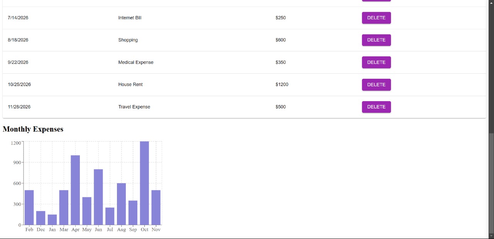Click the 9/22/2026 date cell
This screenshot has width=494, height=239.
coord(18,62)
